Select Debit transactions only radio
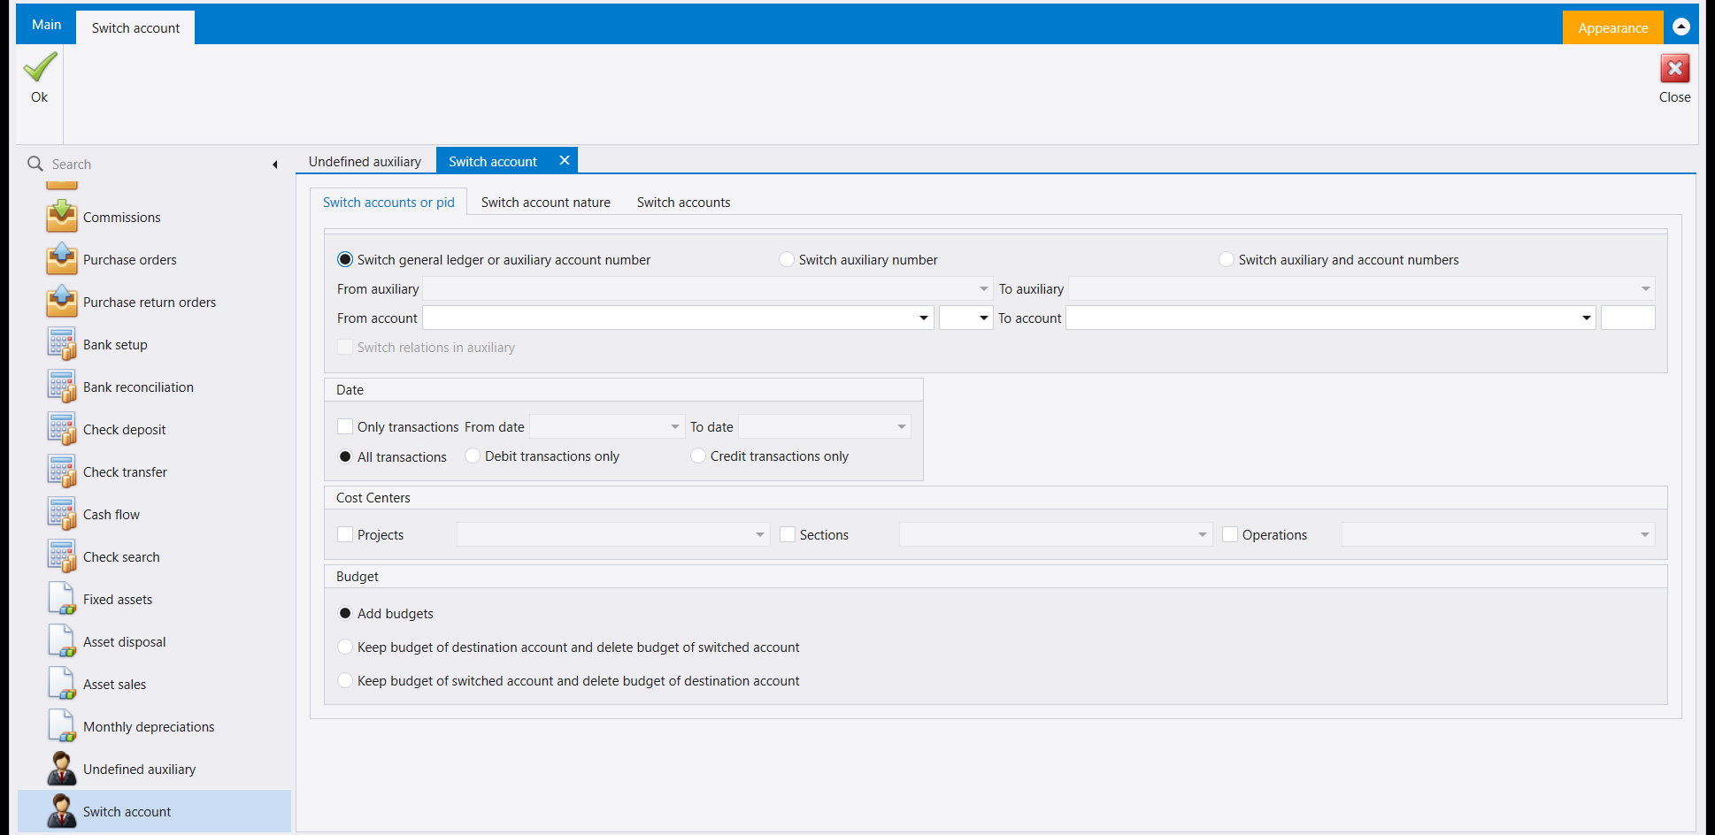 (473, 456)
